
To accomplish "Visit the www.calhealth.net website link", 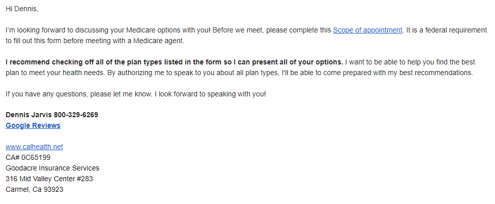I will coord(34,147).
